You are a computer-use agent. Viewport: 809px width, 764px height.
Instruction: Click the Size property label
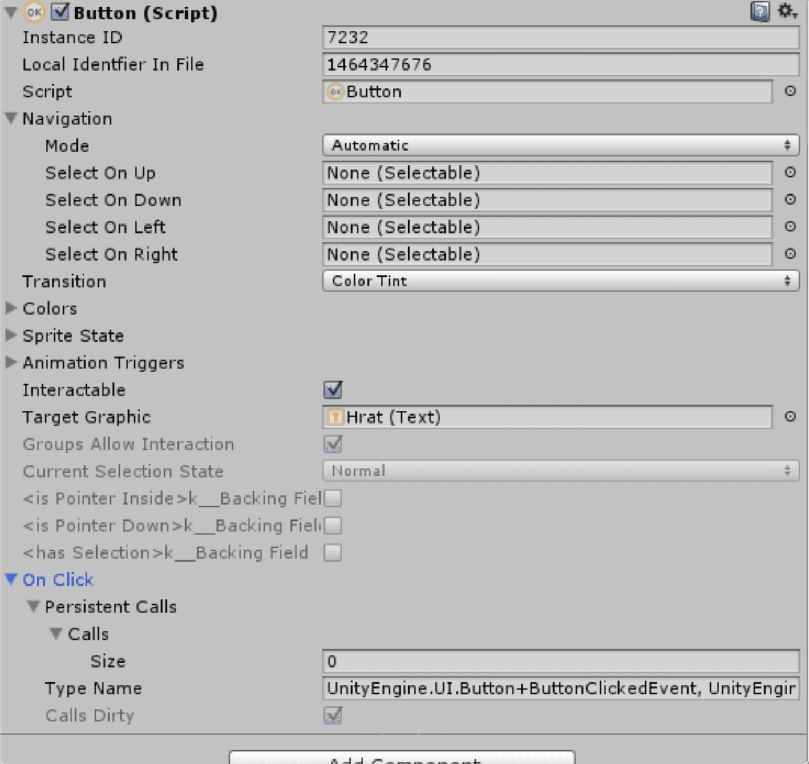108,661
